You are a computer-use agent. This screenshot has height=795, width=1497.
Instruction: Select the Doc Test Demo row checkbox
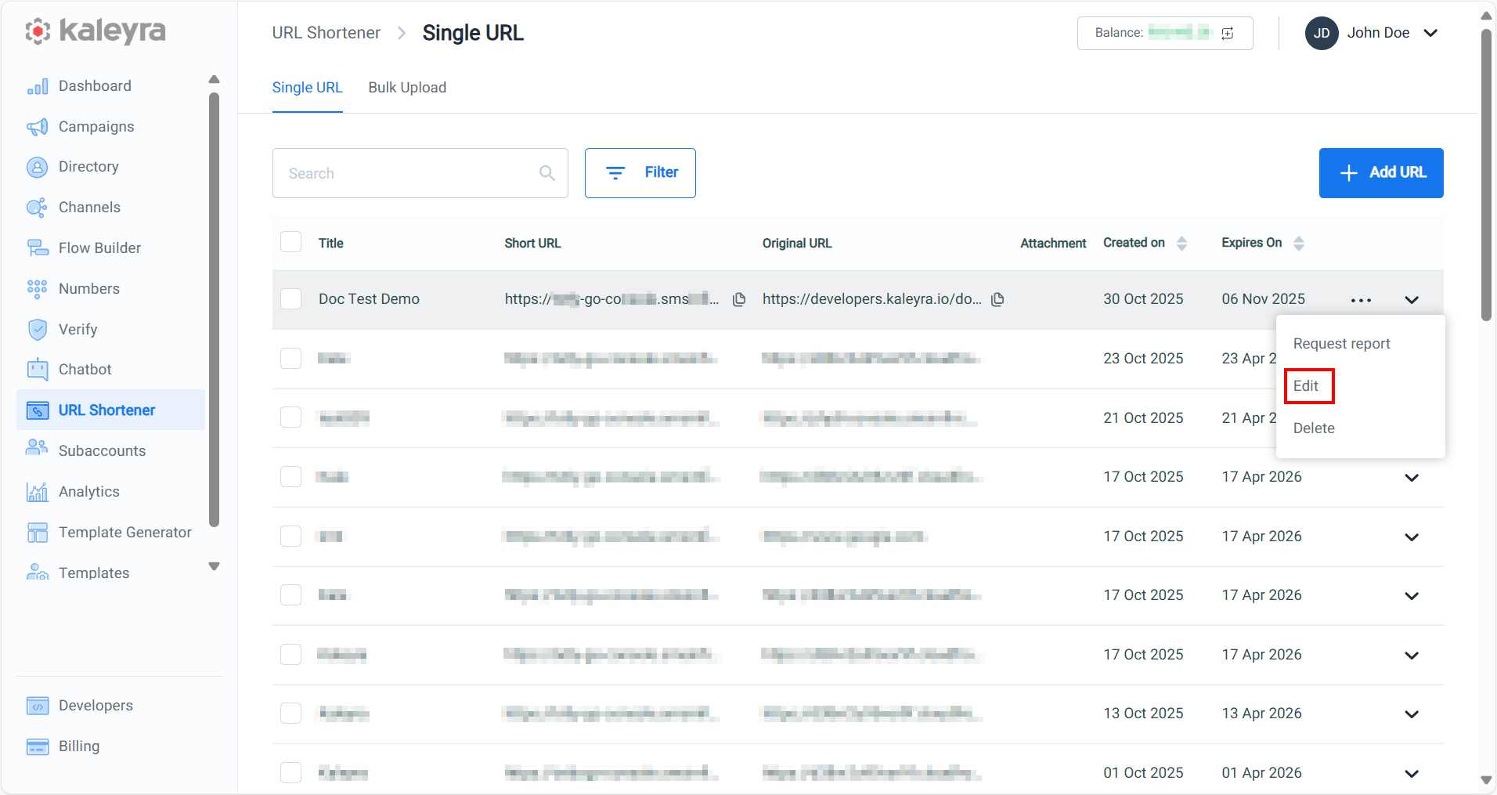pyautogui.click(x=291, y=299)
